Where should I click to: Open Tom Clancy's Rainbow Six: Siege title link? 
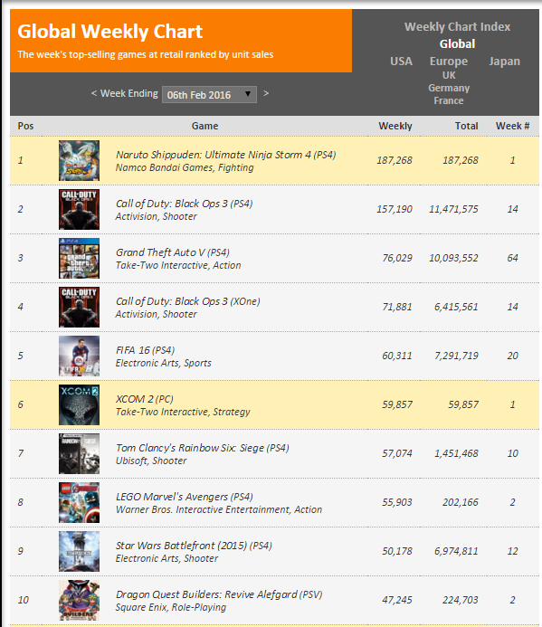coord(203,448)
